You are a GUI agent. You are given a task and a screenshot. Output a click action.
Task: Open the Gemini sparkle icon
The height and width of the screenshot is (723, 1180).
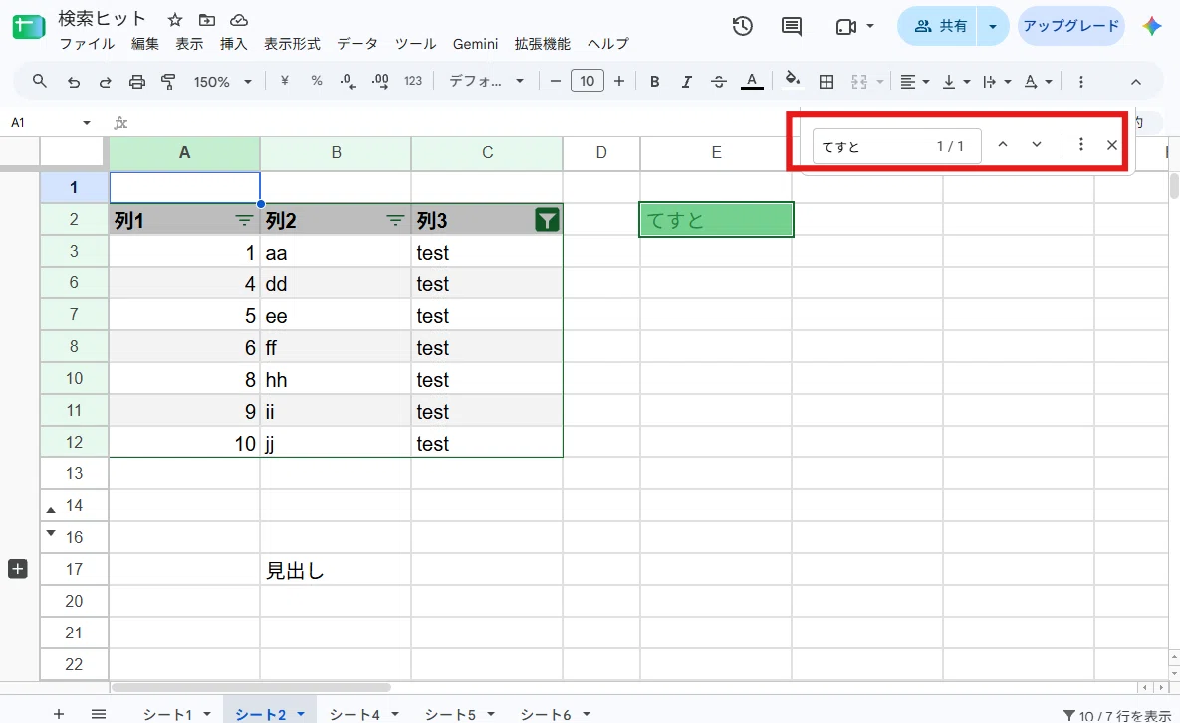1151,26
